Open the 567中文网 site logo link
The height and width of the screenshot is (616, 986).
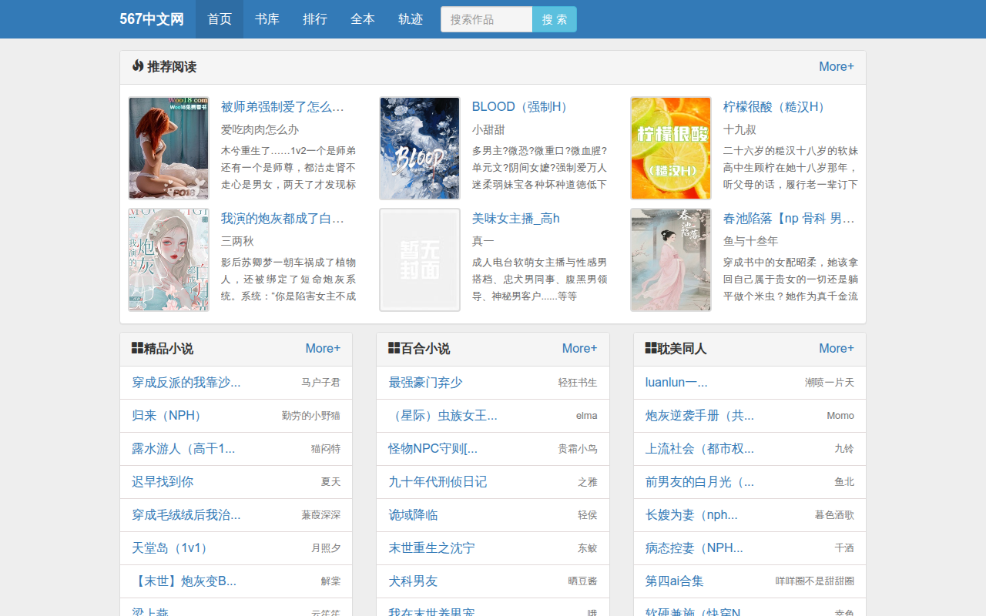pos(152,19)
